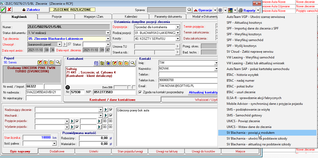Click the Zakończ button
Viewport: 318px width, 158px height.
31,10
